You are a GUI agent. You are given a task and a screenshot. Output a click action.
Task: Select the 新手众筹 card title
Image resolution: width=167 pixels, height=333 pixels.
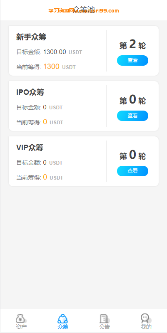point(31,37)
